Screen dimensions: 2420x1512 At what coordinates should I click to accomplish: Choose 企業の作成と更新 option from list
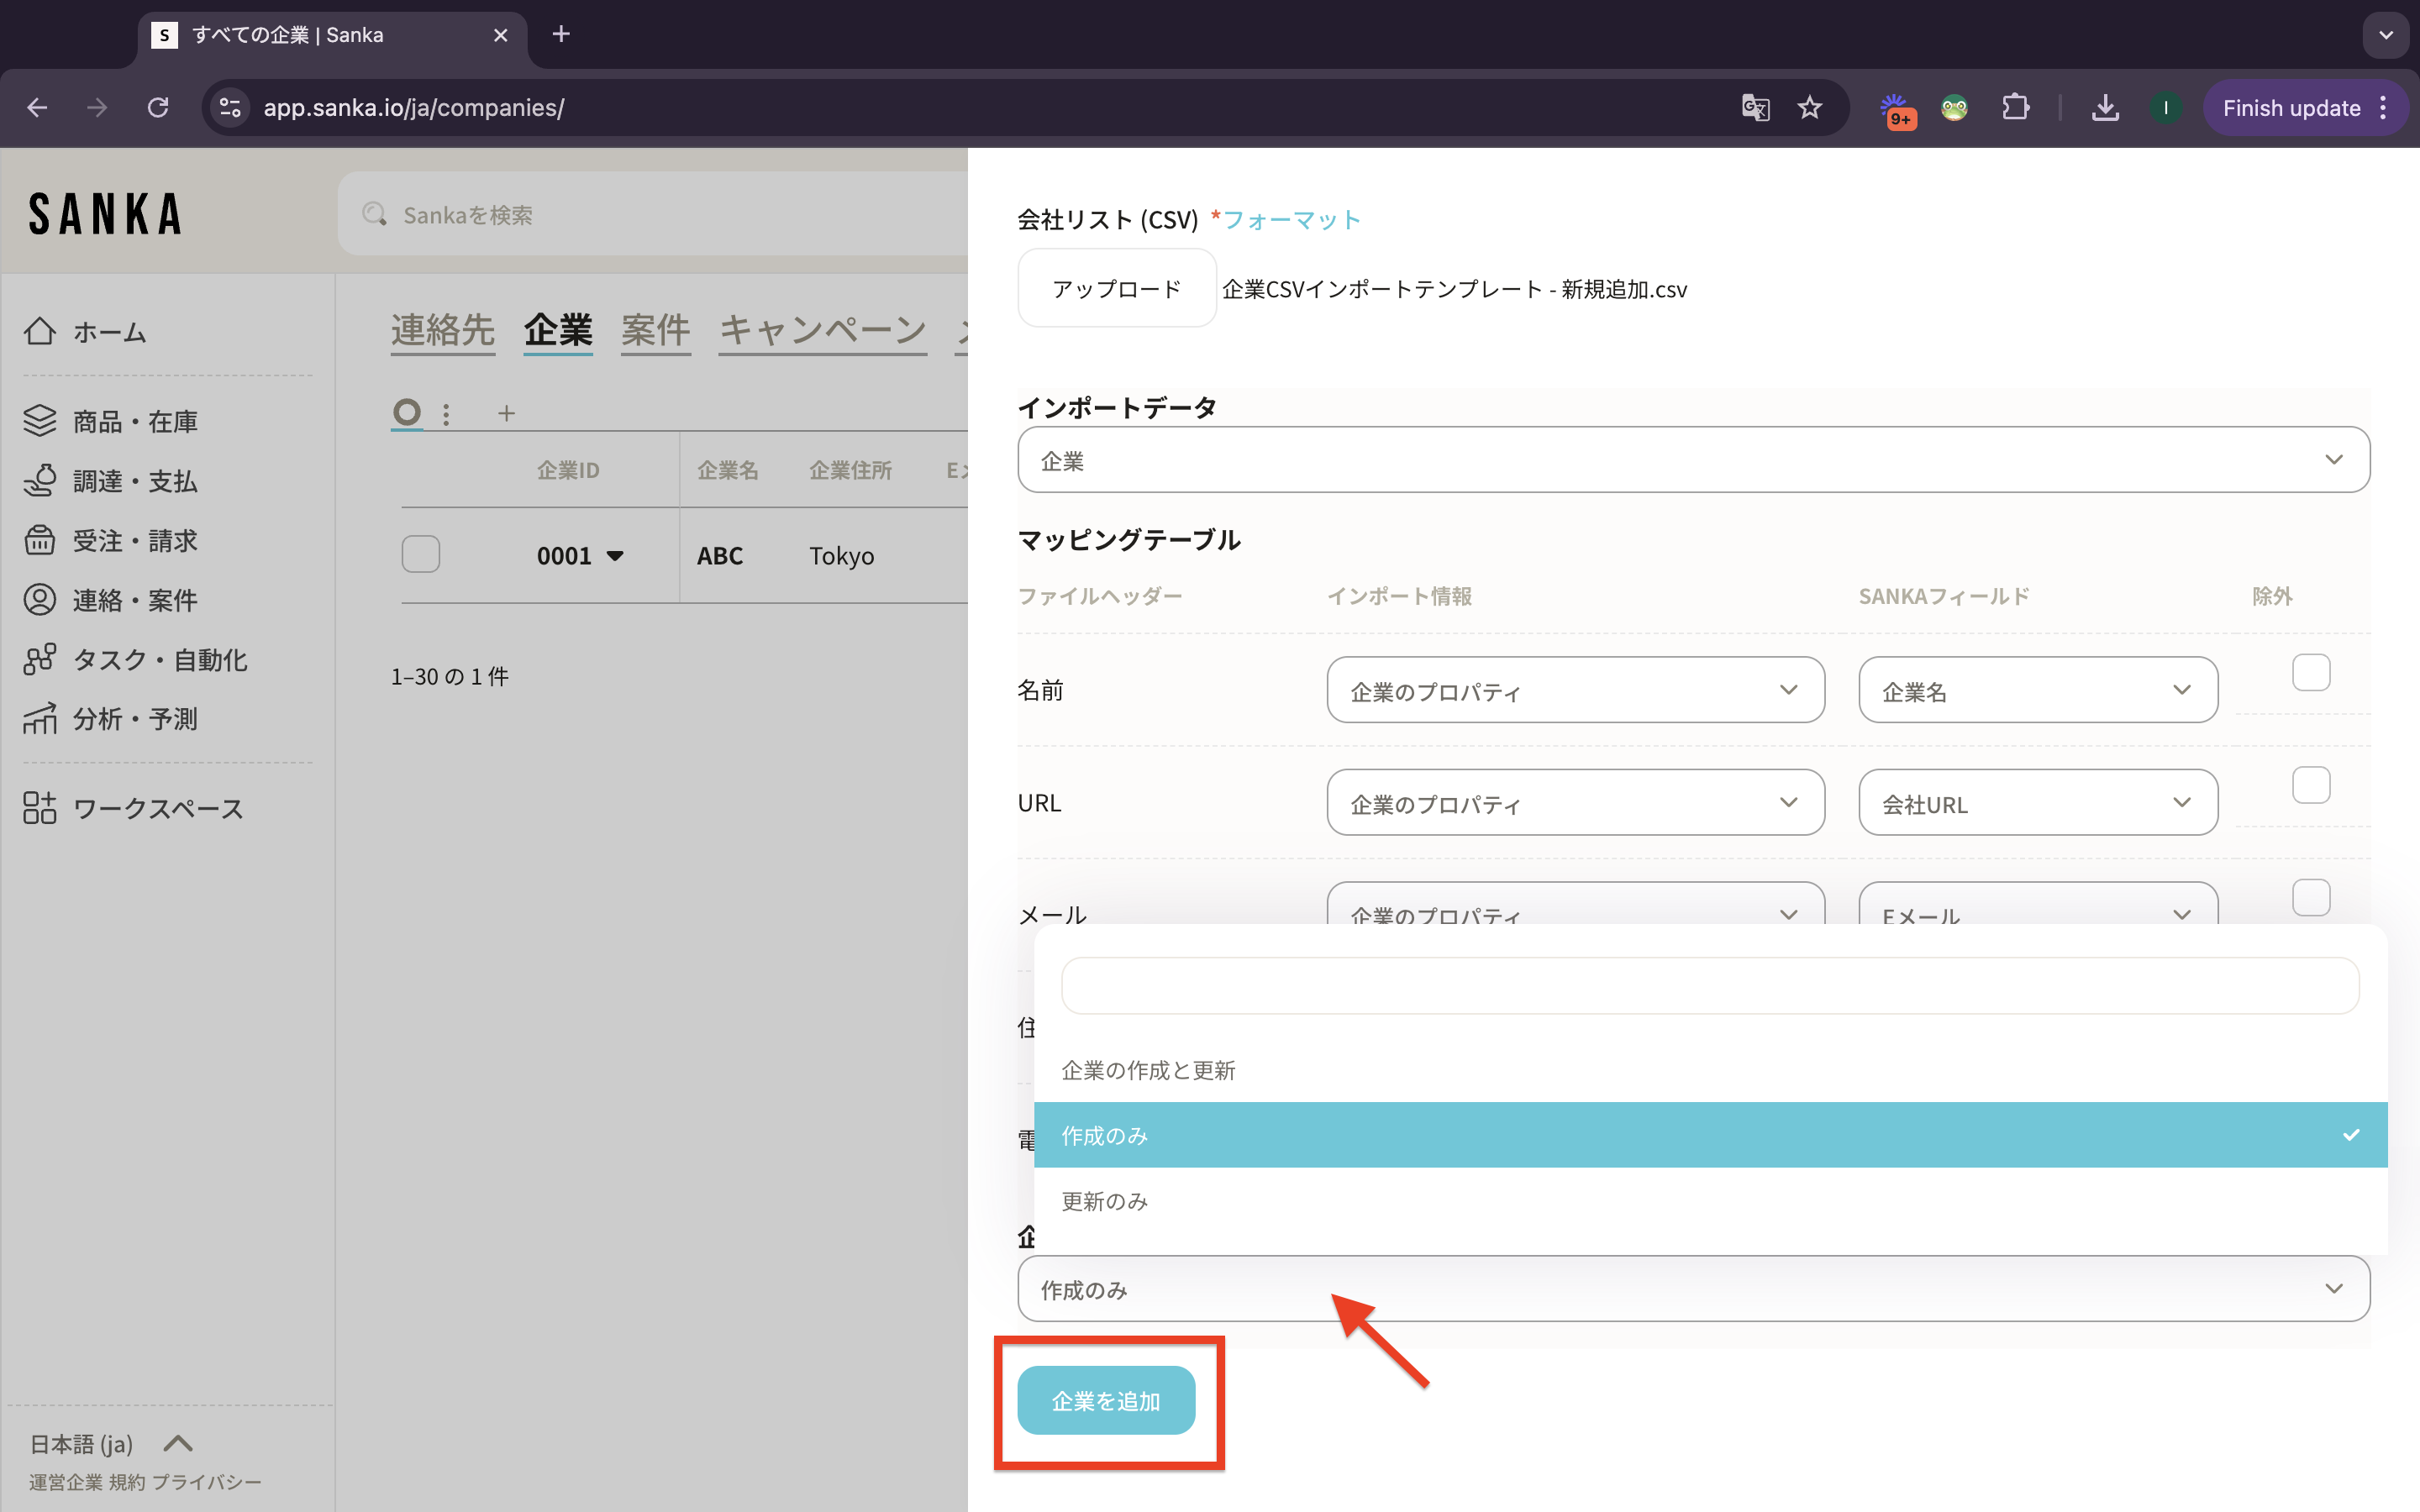1148,1070
